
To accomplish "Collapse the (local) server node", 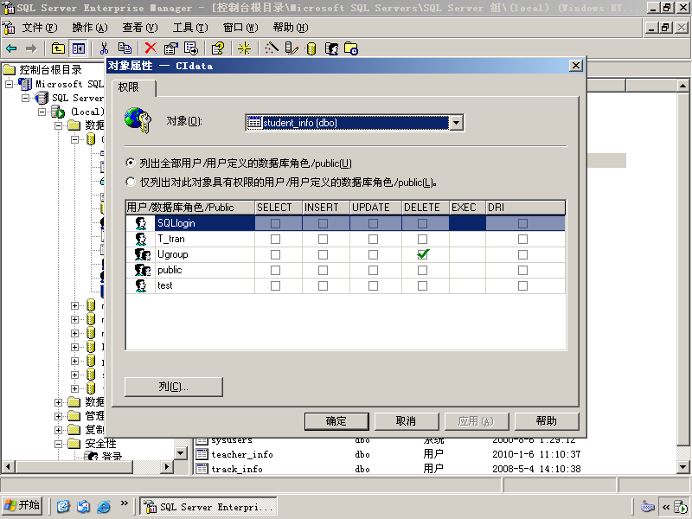I will [x=42, y=112].
